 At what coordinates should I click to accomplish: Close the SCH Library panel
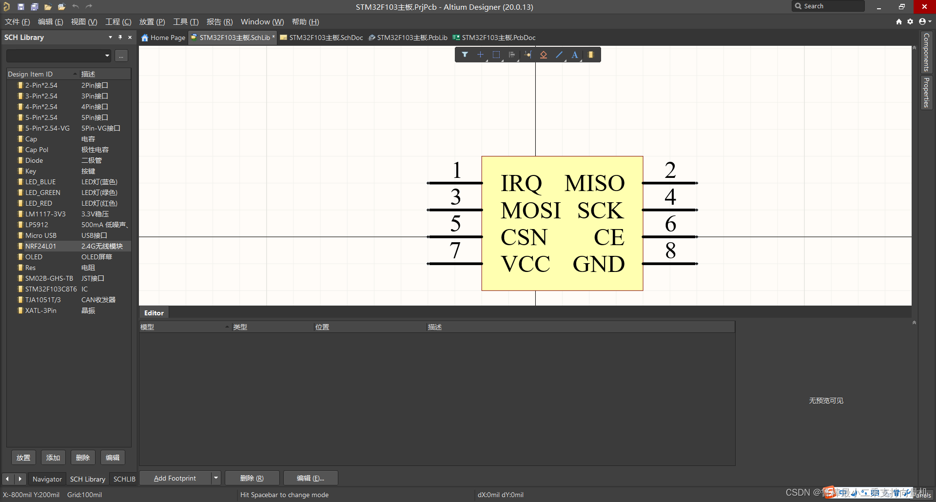click(130, 37)
